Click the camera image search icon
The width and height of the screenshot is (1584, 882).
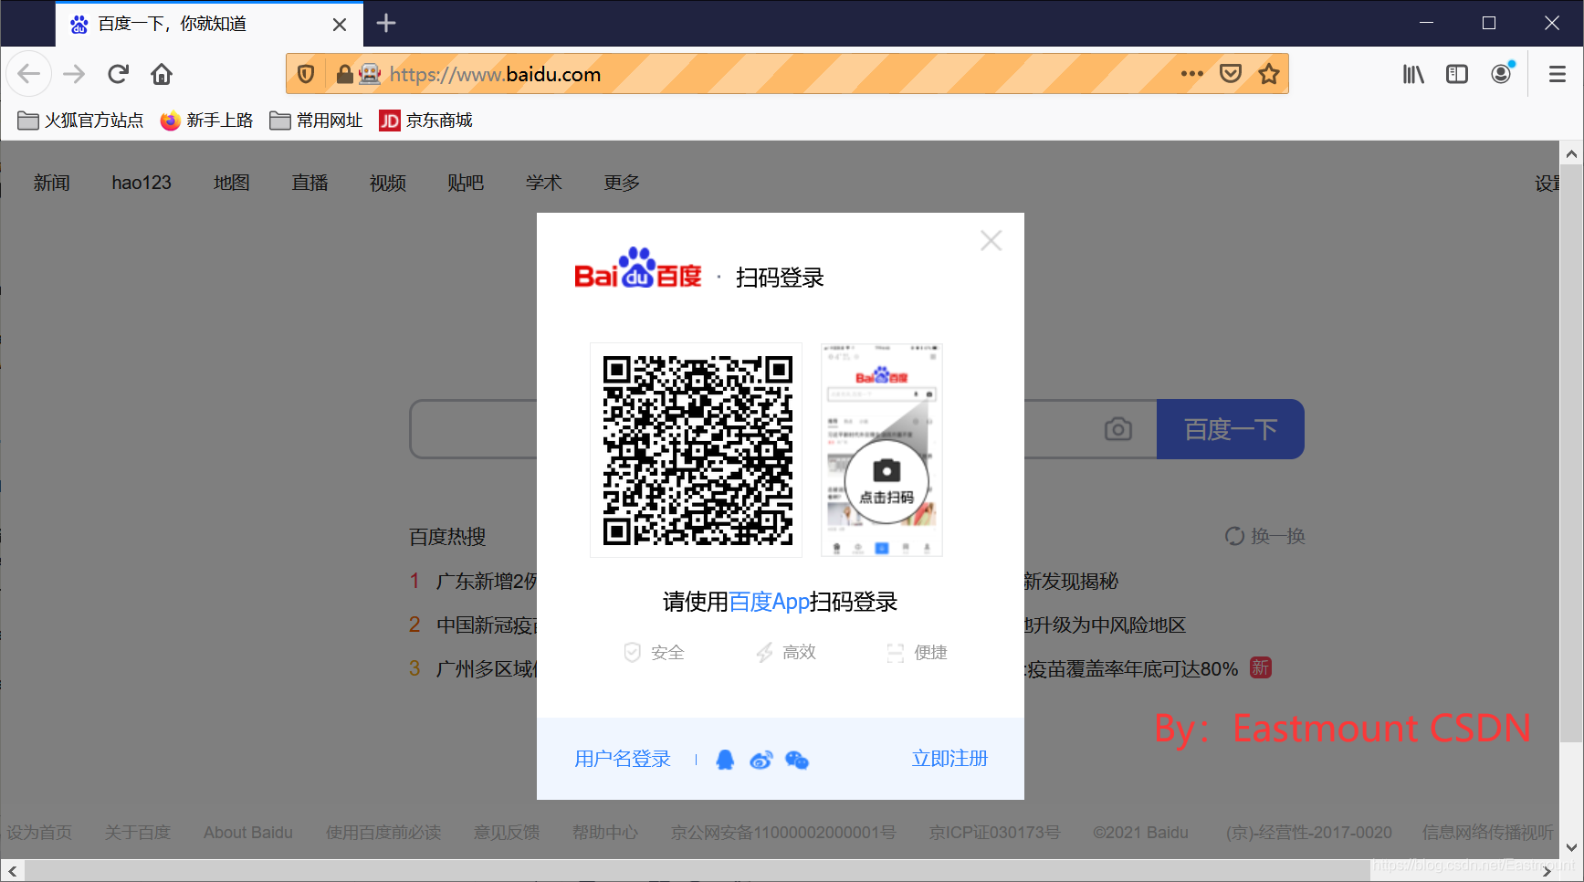click(1117, 429)
